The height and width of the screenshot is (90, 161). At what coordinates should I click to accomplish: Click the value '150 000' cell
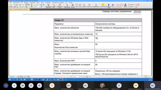pyautogui.click(x=118, y=29)
